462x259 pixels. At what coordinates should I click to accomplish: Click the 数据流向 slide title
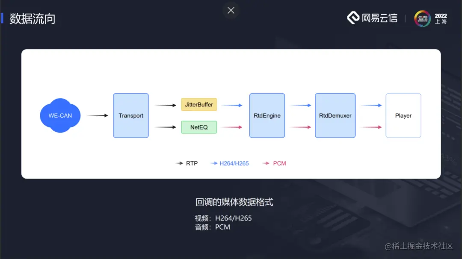point(33,18)
